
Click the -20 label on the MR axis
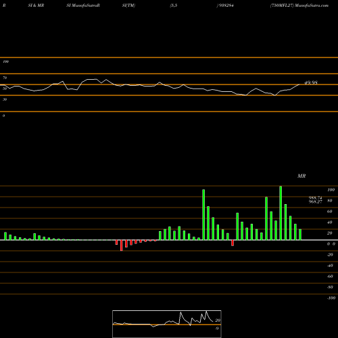click(330, 255)
